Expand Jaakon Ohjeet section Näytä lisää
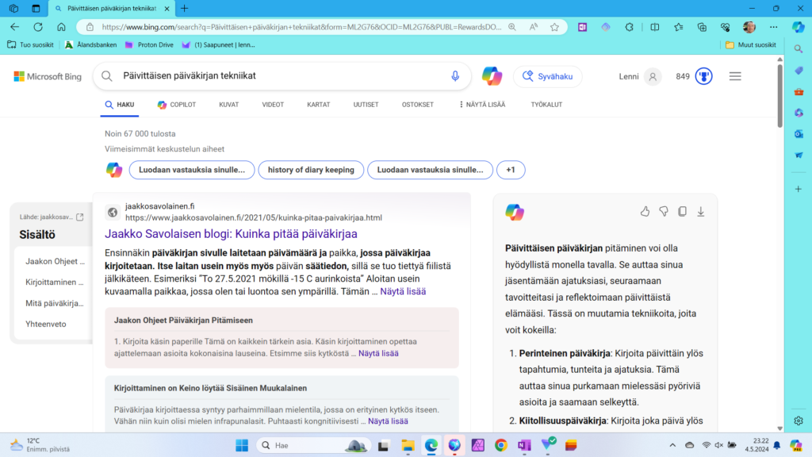 tap(378, 353)
